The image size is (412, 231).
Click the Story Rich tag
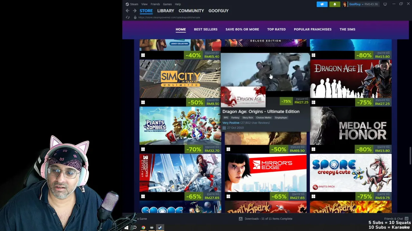(248, 117)
